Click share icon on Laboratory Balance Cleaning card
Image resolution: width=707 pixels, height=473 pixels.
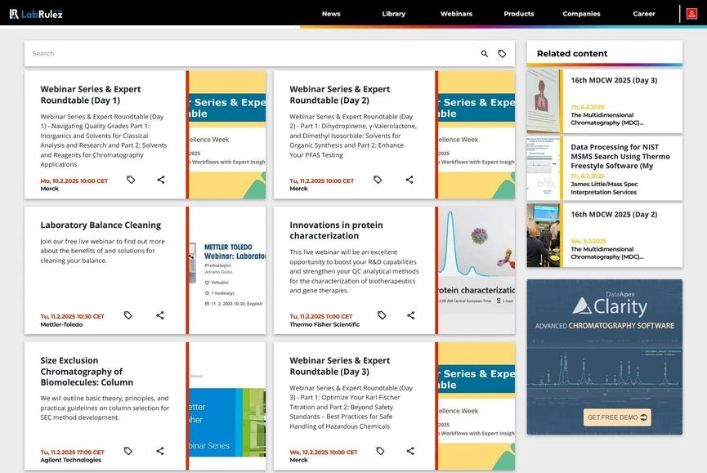tap(159, 315)
